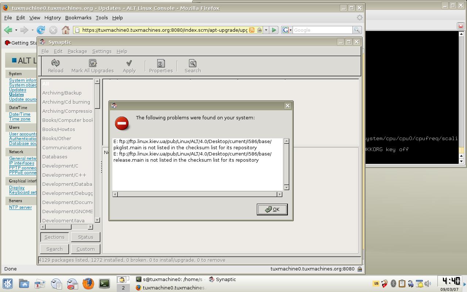Open the NTP server link
The width and height of the screenshot is (467, 292).
(20, 207)
